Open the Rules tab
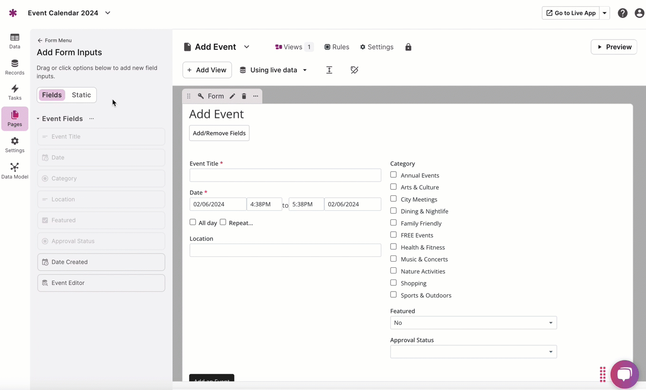Screen dimensions: 646x390 click(337, 47)
